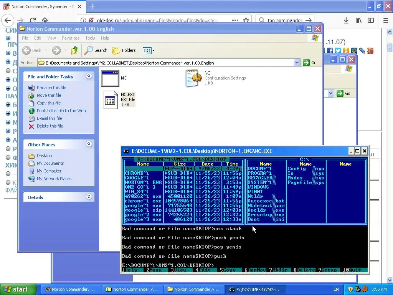
Task: Open Desktop in Other Places
Action: click(45, 156)
